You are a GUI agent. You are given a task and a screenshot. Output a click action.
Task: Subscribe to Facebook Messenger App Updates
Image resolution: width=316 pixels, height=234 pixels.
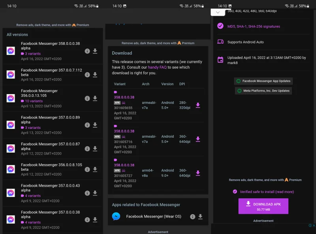point(263,81)
